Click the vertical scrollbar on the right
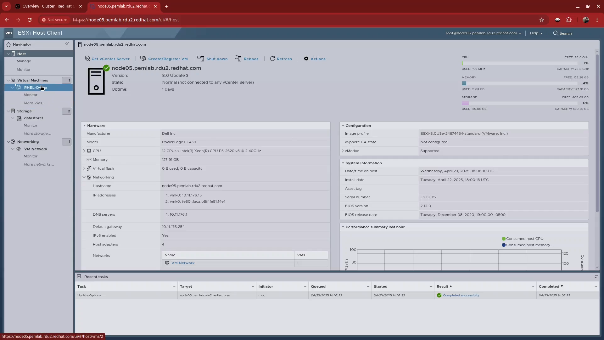Screen dimensions: 604x340 click(597, 132)
